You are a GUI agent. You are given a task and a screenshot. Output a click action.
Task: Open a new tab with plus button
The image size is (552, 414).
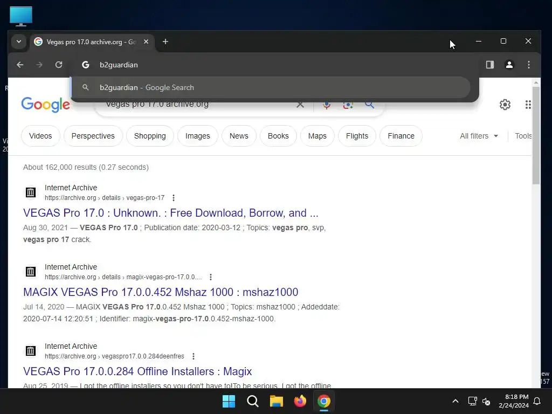165,42
